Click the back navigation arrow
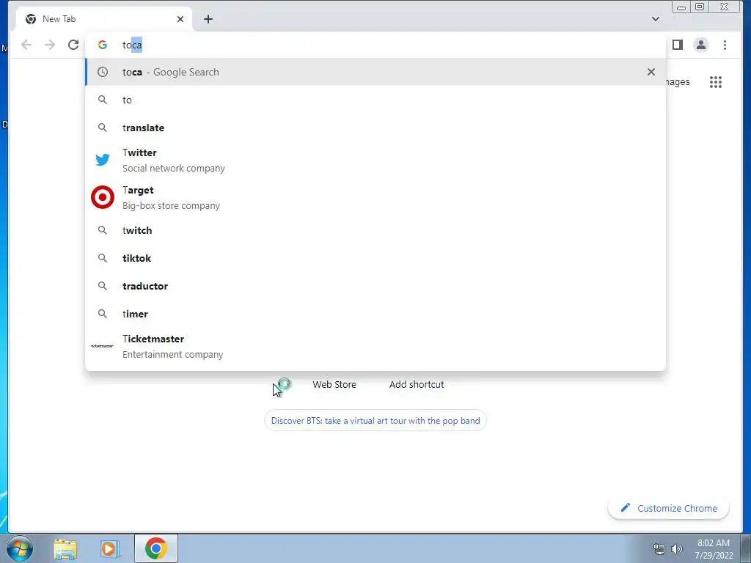 pyautogui.click(x=26, y=45)
